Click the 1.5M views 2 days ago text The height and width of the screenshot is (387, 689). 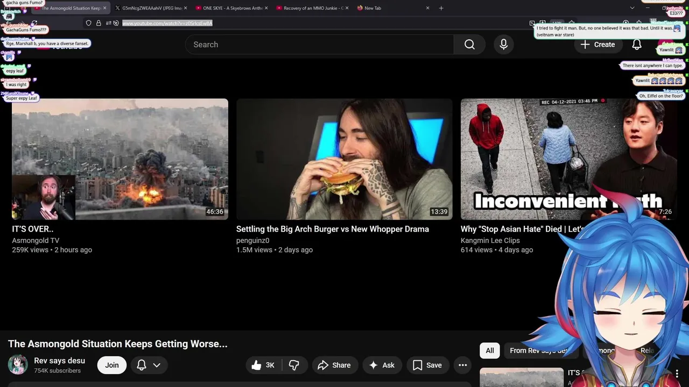(275, 250)
